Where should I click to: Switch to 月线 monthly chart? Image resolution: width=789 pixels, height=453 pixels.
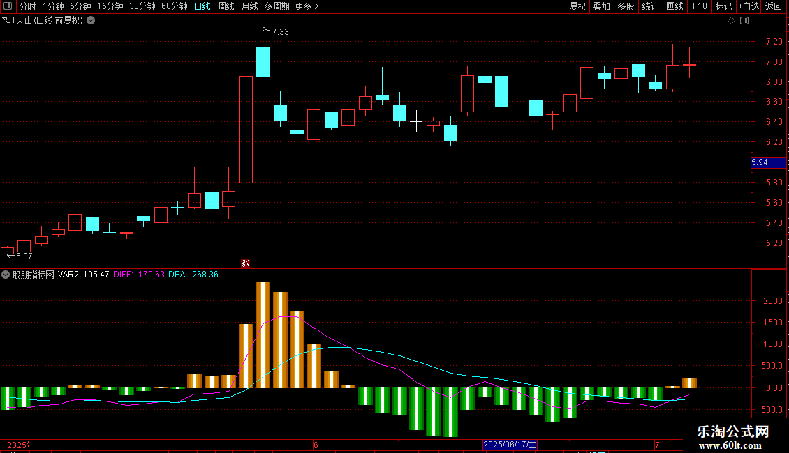point(249,6)
